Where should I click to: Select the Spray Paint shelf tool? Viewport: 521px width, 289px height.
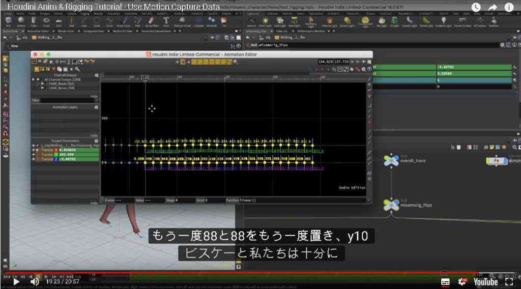[x=152, y=21]
